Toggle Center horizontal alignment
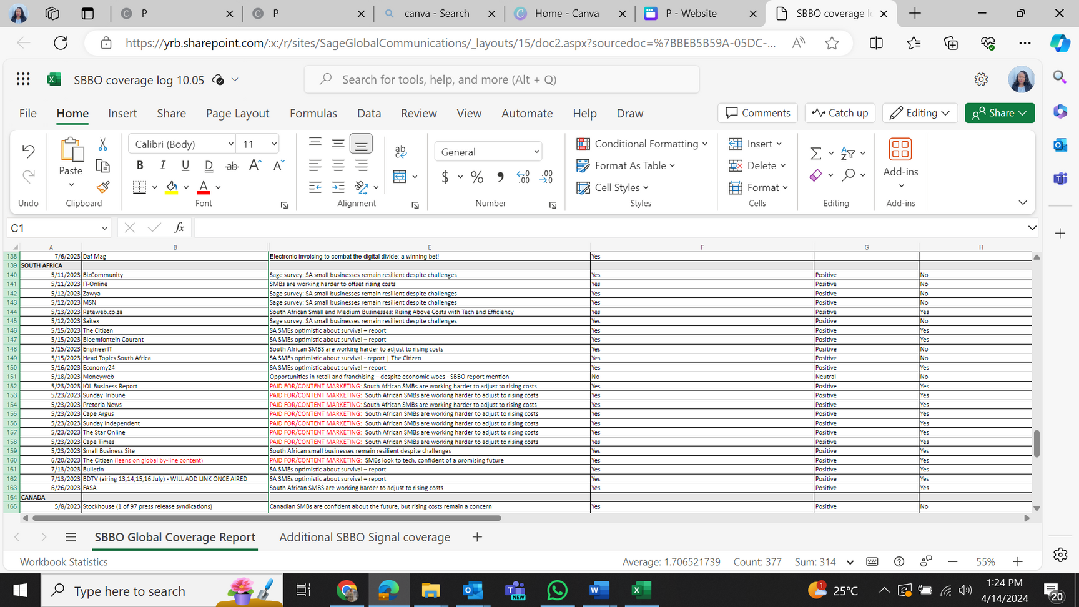The image size is (1079, 607). point(338,165)
